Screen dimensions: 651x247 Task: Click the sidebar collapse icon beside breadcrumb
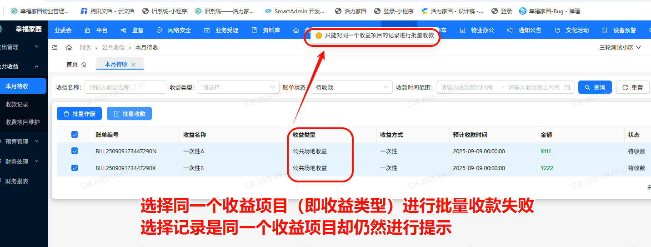click(55, 47)
